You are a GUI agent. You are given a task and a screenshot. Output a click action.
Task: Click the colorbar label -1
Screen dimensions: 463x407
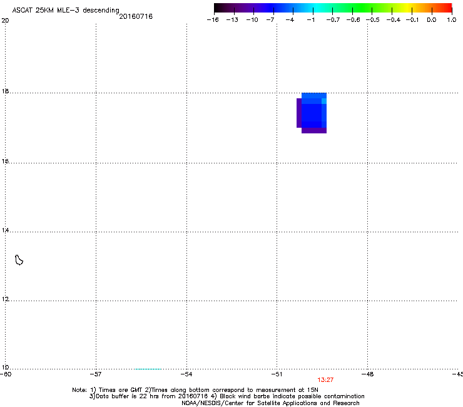310,20
